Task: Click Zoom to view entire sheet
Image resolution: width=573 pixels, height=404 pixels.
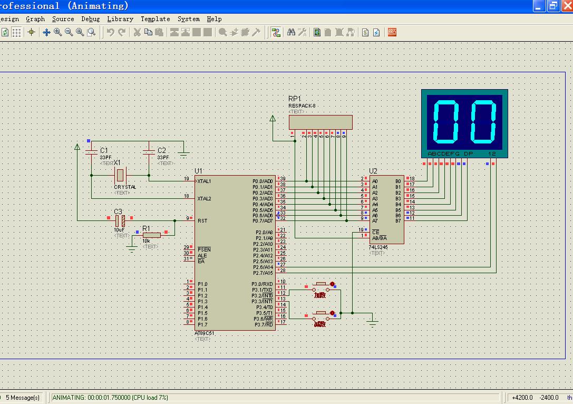Action: (80, 32)
